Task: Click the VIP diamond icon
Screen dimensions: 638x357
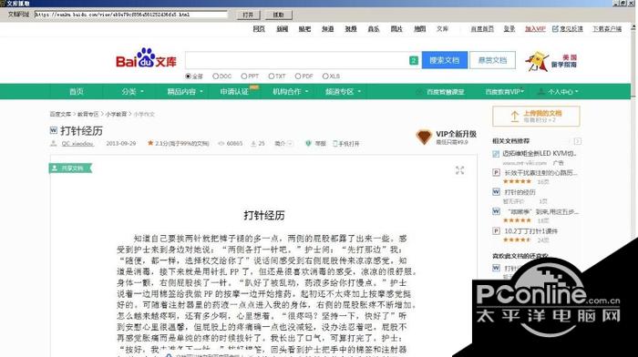Action: click(x=424, y=137)
